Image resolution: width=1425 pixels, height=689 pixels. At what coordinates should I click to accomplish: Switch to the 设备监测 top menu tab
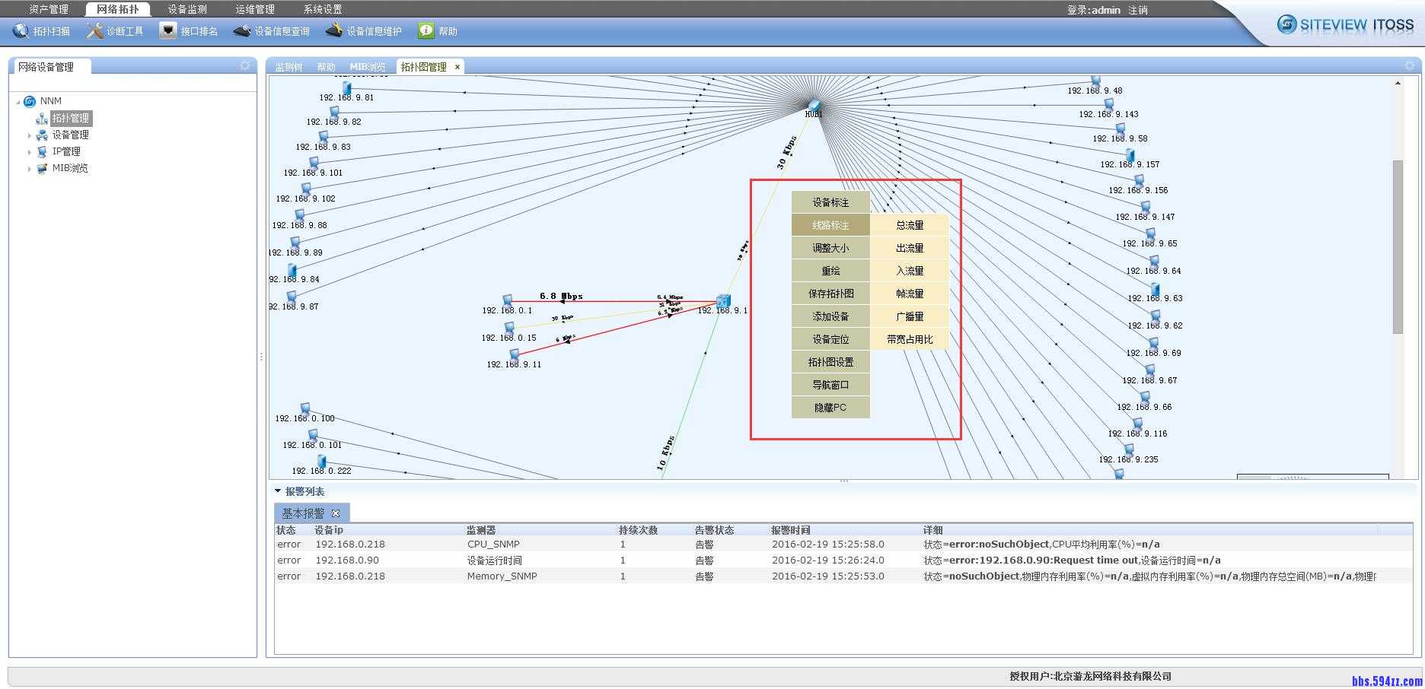(187, 10)
